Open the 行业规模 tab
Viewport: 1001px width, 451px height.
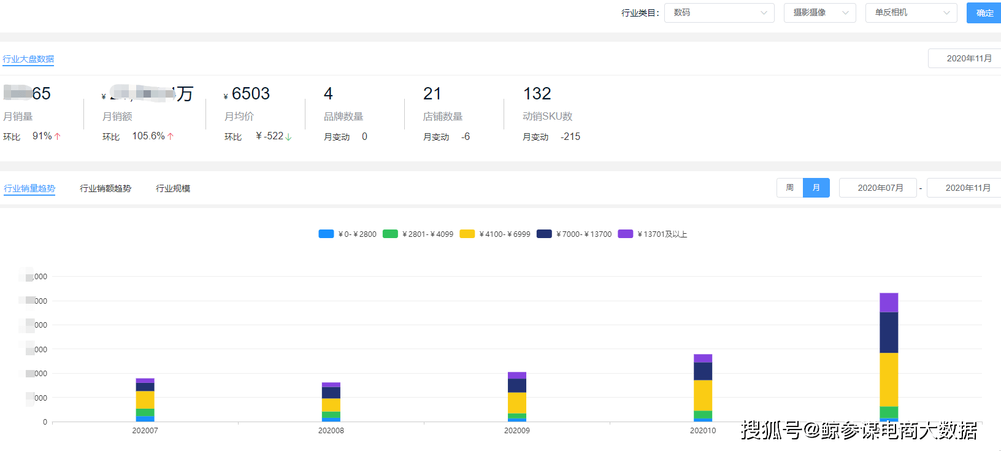pos(173,188)
